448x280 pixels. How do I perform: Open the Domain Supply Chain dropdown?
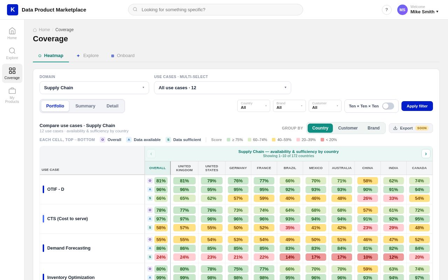[94, 88]
